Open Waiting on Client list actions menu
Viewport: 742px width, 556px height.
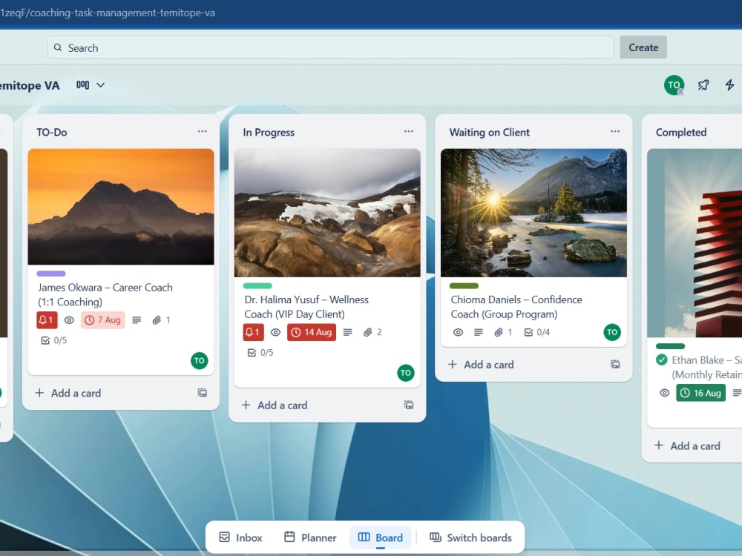(x=614, y=131)
